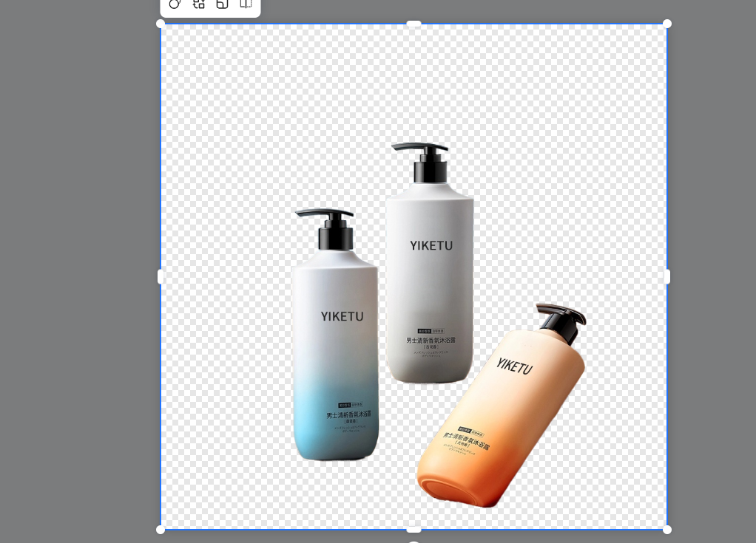This screenshot has width=756, height=543.
Task: Click the top-left corner resize handle
Action: (161, 24)
